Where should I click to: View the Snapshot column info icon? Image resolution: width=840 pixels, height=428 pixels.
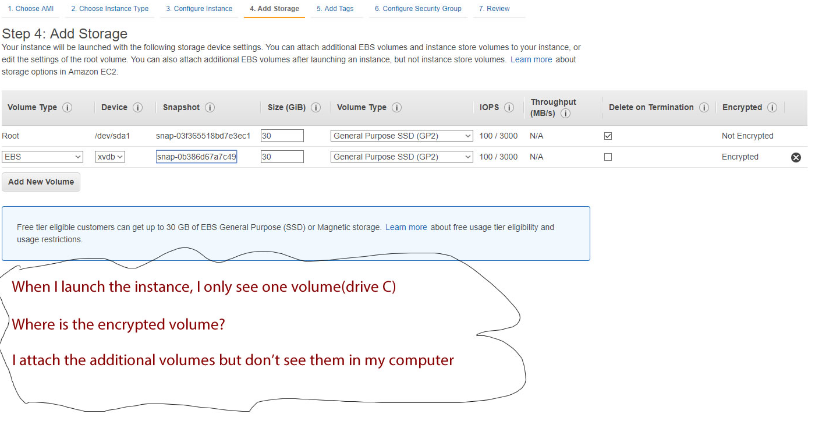click(211, 107)
